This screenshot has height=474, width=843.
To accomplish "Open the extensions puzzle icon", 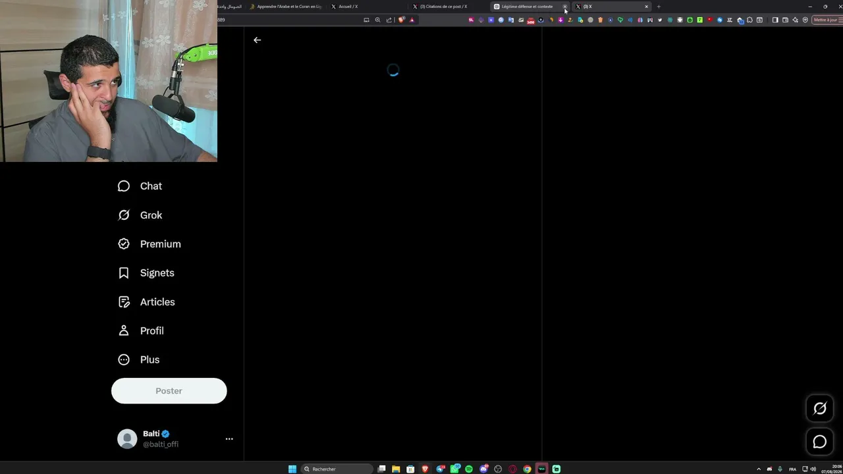I will [x=749, y=20].
